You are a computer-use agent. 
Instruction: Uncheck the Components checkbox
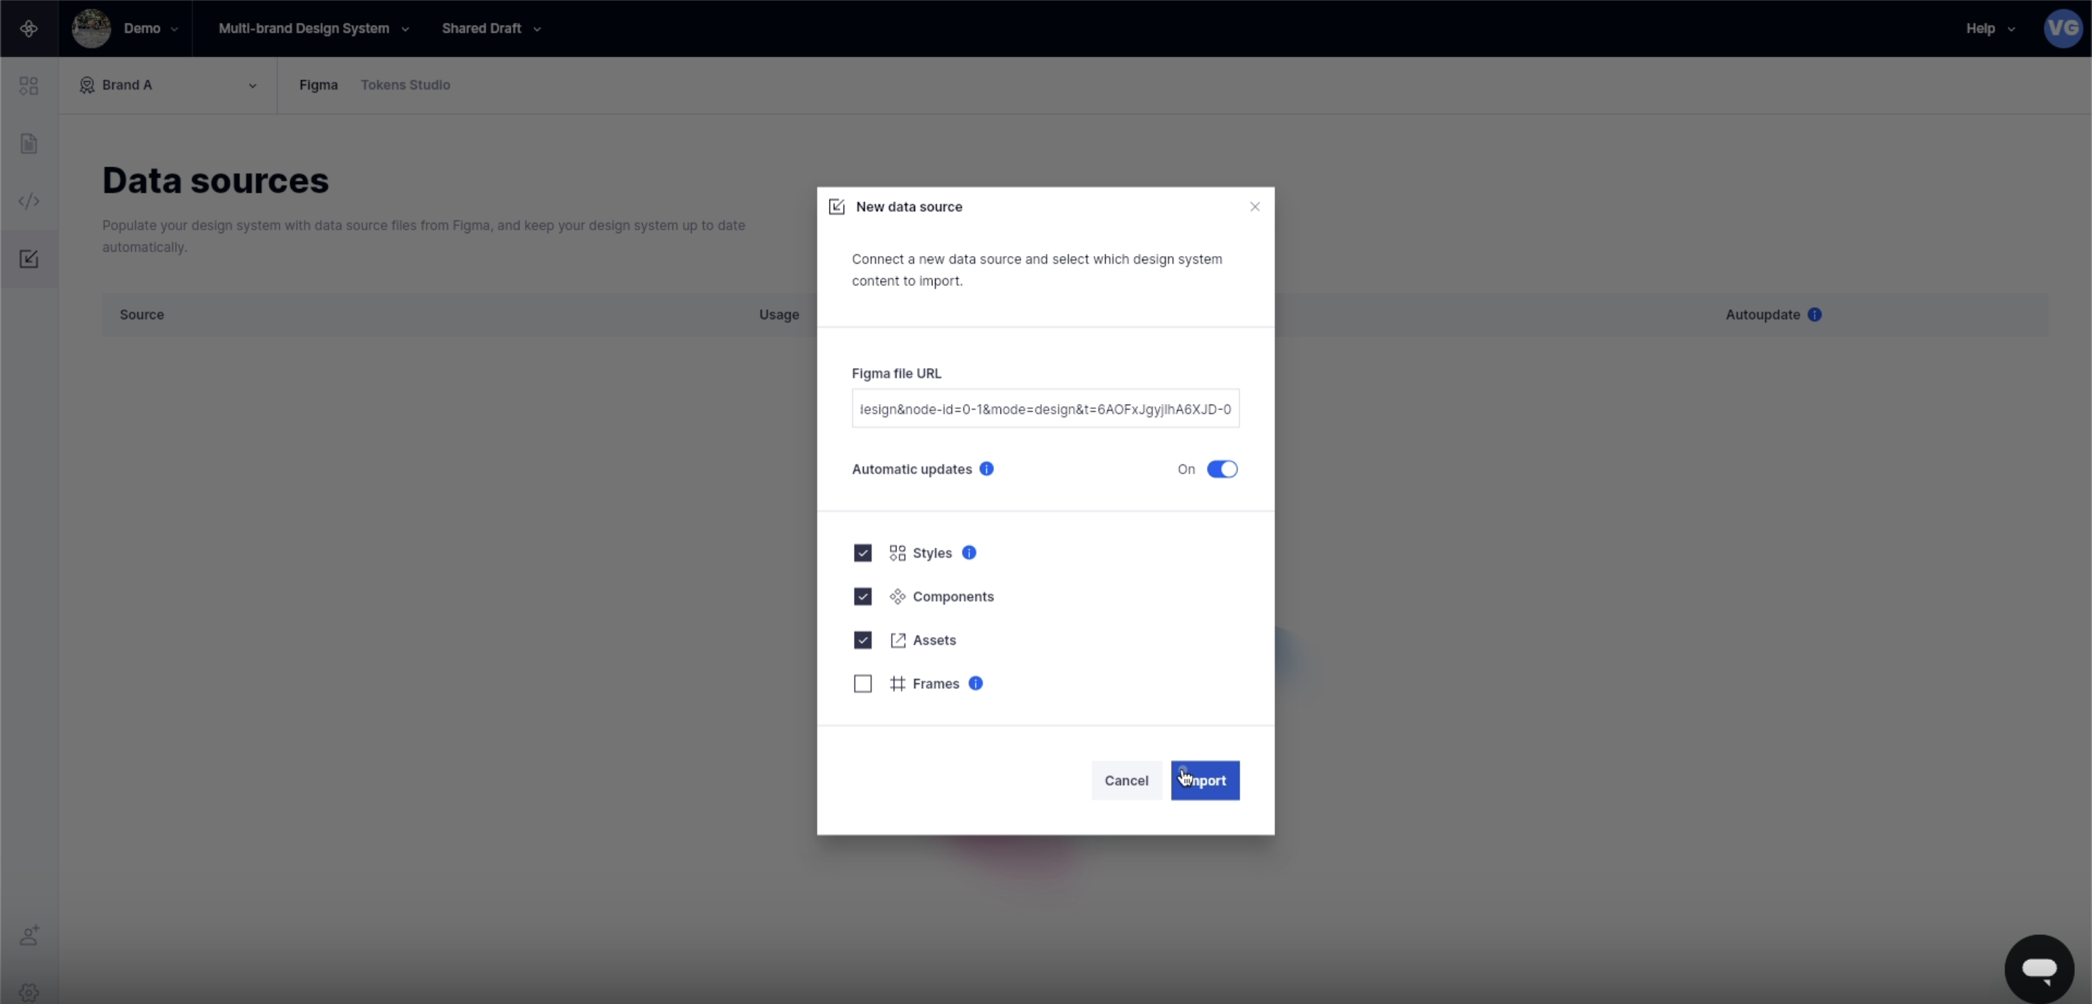tap(862, 597)
